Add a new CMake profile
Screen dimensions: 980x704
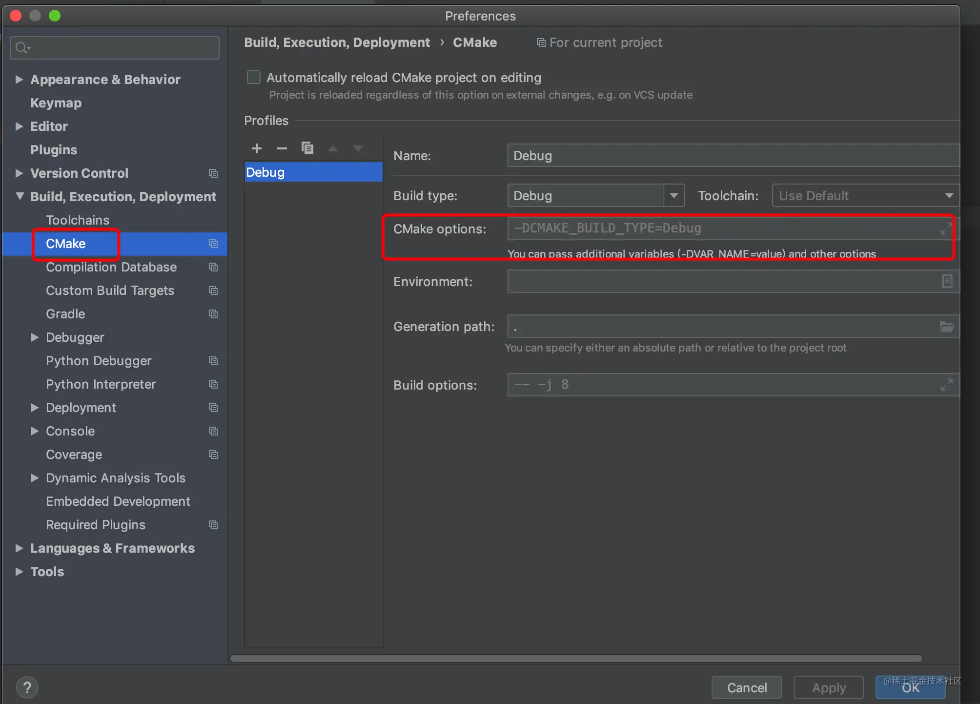pyautogui.click(x=257, y=148)
